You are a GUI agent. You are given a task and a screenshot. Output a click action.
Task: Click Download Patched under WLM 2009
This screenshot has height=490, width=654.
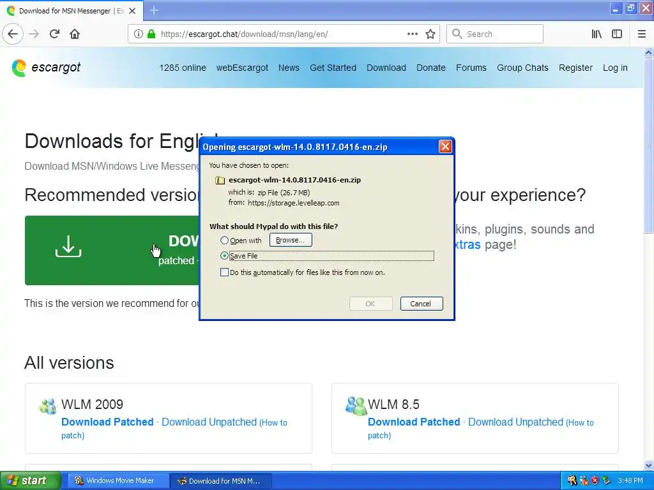tap(107, 422)
